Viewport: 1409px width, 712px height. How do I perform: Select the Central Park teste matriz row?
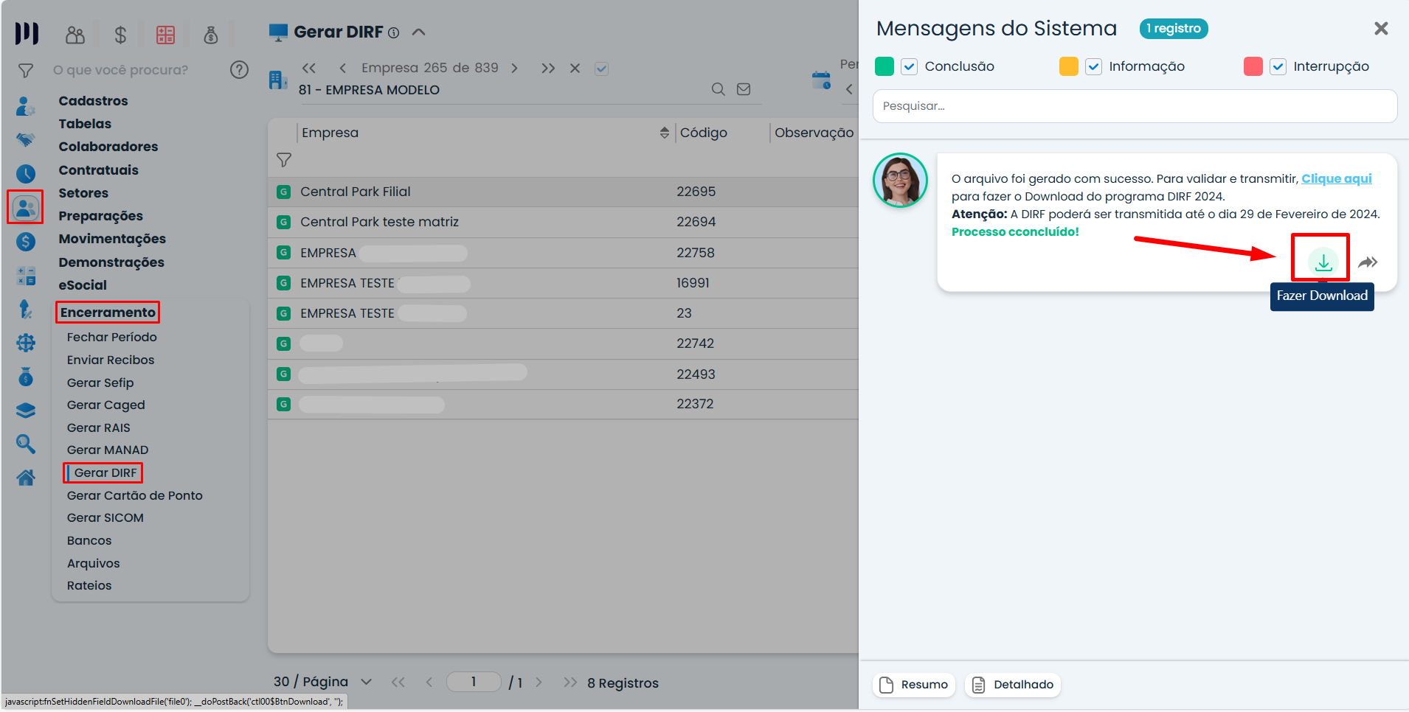563,222
